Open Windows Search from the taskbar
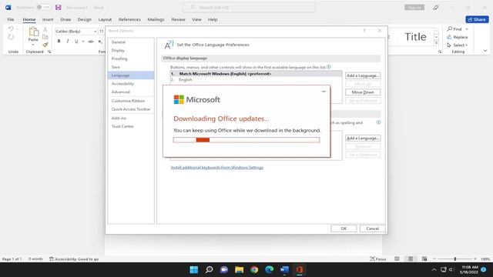 click(x=209, y=269)
